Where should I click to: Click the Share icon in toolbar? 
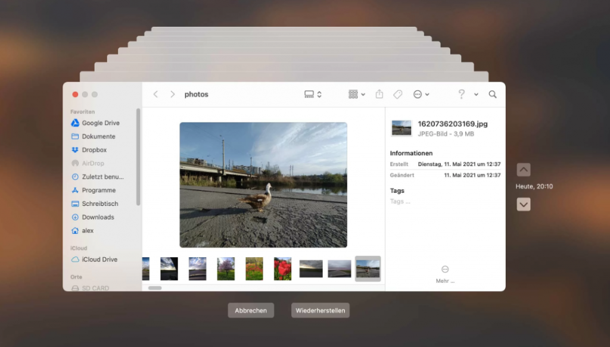[x=379, y=94]
